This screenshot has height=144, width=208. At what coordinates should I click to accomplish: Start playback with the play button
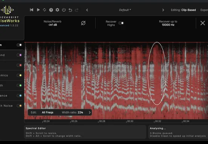point(38,10)
